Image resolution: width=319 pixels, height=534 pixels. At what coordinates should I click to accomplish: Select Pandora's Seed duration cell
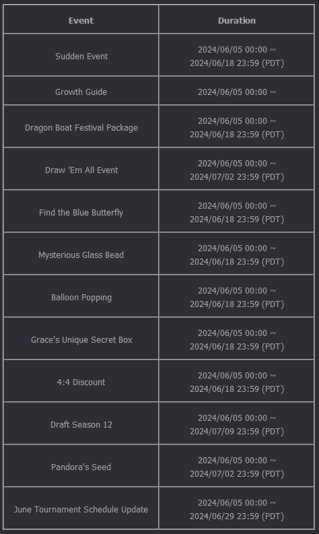click(237, 465)
